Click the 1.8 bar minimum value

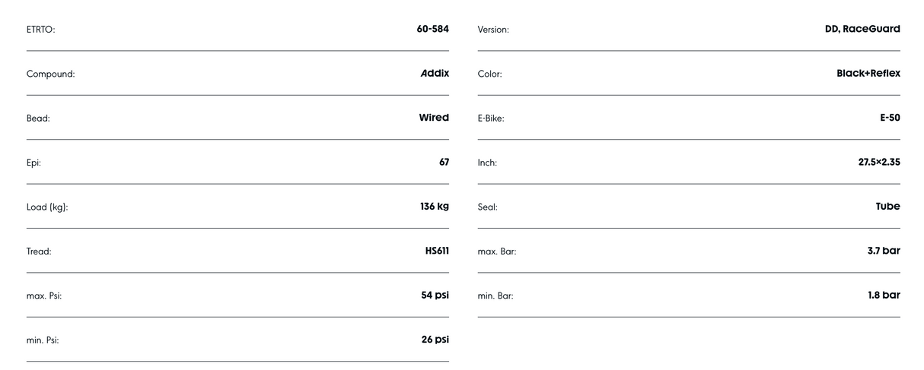(884, 295)
